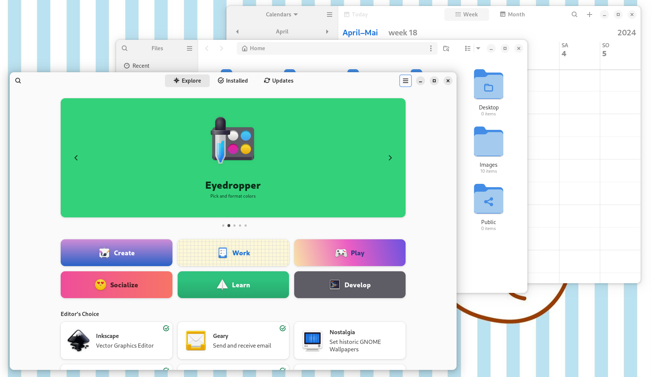Open the Eyedropper app banner

233,158
